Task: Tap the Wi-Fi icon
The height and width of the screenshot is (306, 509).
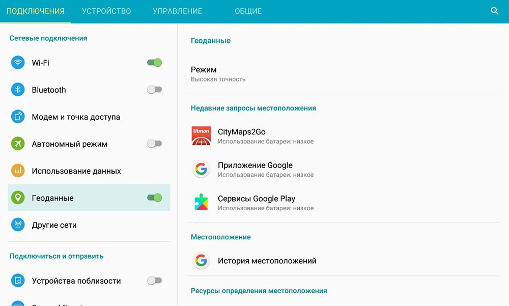Action: [18, 62]
